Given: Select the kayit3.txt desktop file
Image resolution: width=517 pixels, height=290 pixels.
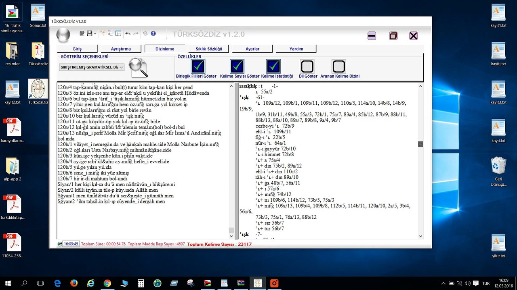Looking at the screenshot, I should (x=498, y=93).
